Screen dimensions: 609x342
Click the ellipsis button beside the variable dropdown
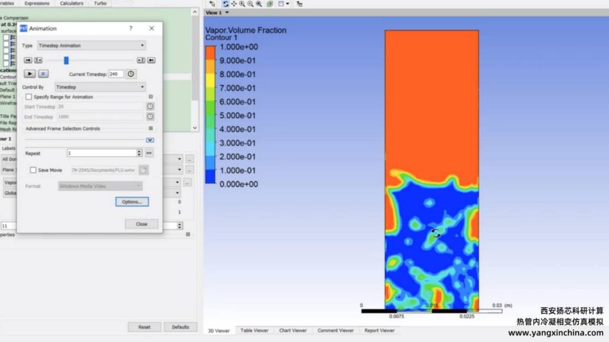[187, 182]
